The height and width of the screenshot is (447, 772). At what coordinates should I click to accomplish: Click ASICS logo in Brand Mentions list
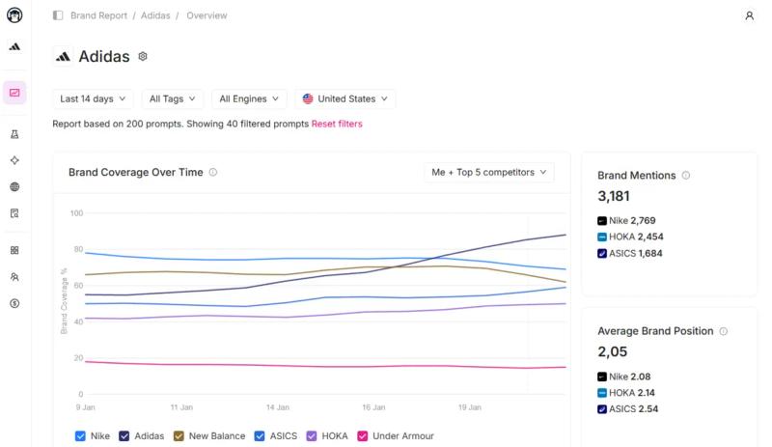click(x=601, y=253)
